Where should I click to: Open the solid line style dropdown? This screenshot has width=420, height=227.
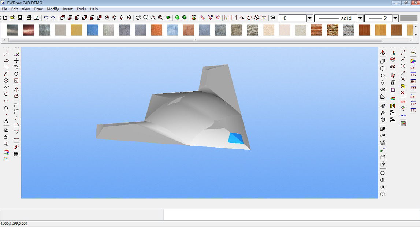pos(360,18)
